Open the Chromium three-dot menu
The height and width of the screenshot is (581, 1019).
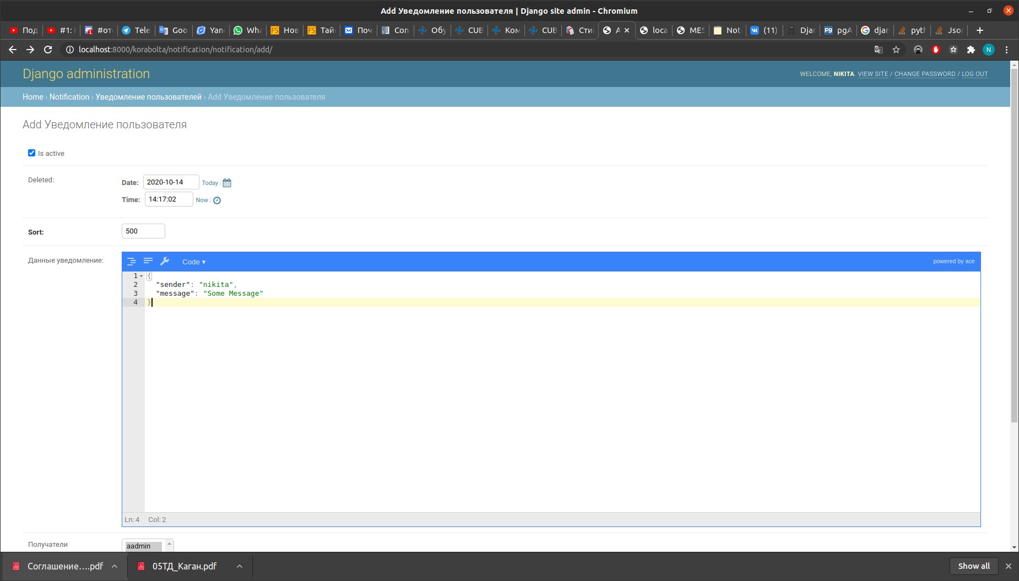(x=1006, y=50)
